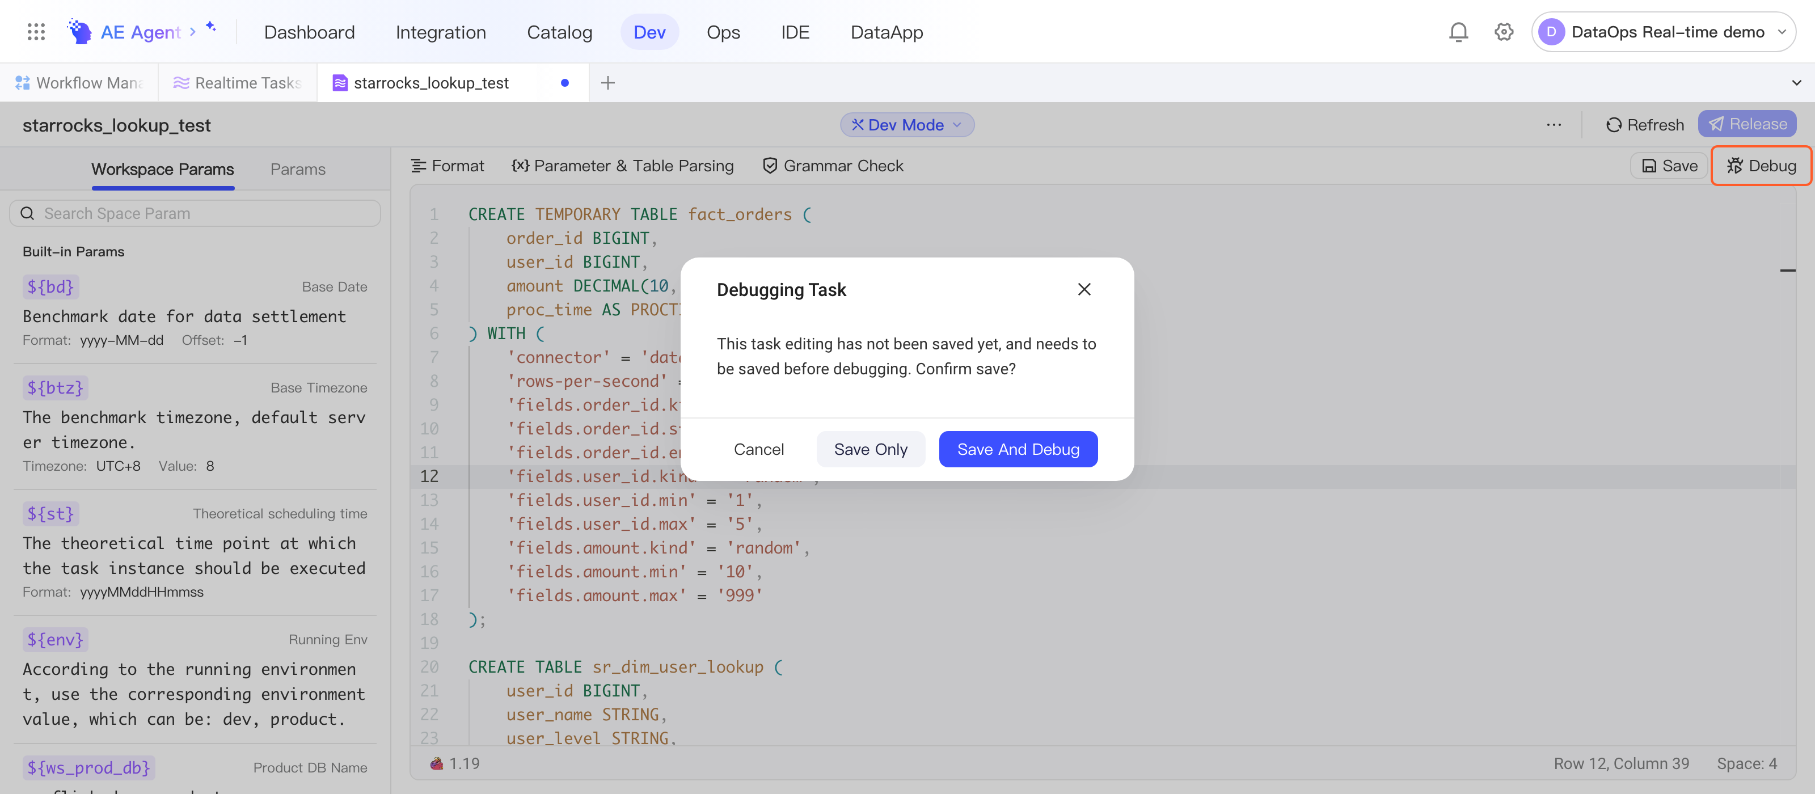1815x794 pixels.
Task: Open the Integration menu
Action: [440, 32]
